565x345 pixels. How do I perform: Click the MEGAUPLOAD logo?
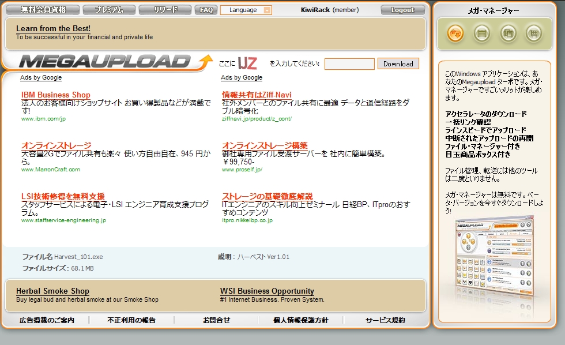(x=115, y=62)
